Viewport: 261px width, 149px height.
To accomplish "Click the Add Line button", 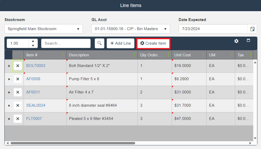I will pyautogui.click(x=121, y=43).
